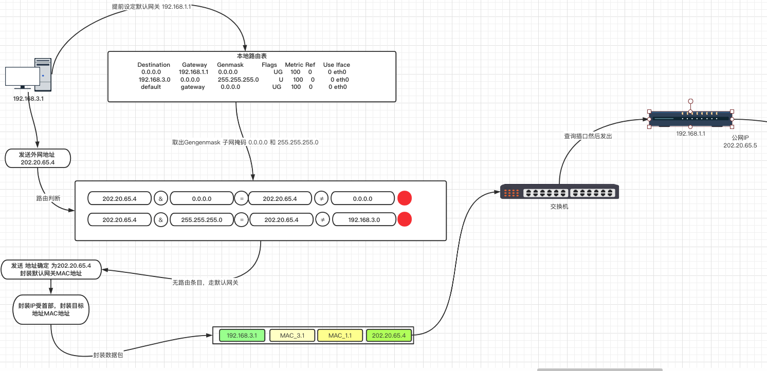Click the 查询插口然后发出 connector label
This screenshot has width=767, height=371.
tap(588, 137)
